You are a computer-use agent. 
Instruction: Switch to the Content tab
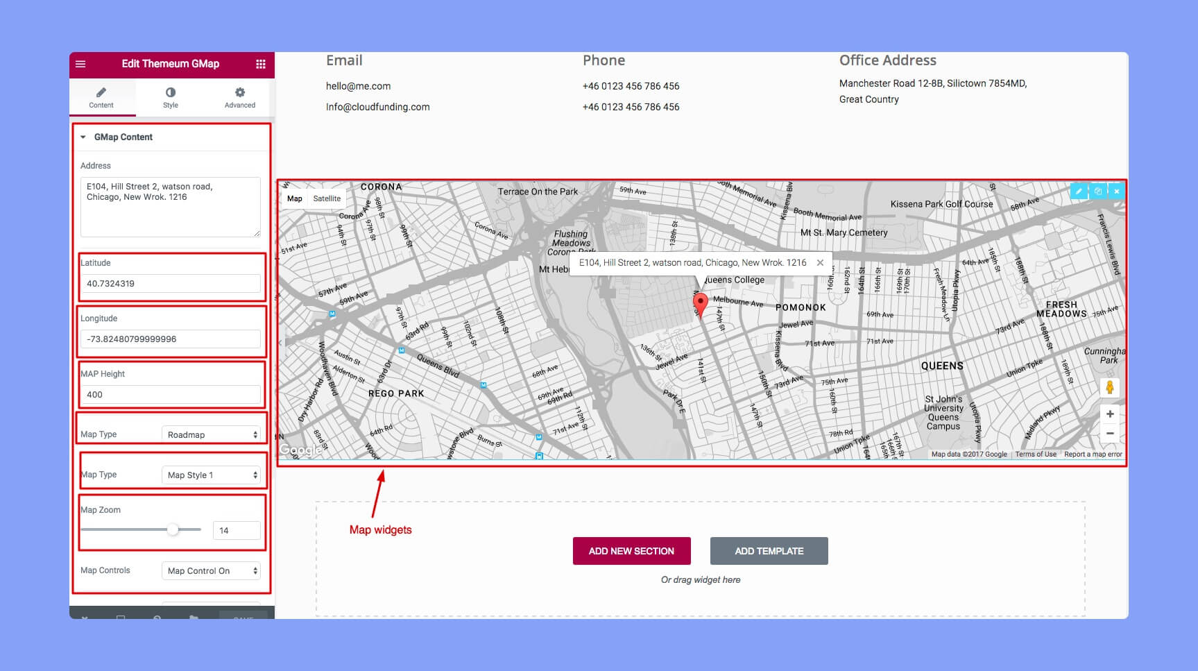coord(101,97)
